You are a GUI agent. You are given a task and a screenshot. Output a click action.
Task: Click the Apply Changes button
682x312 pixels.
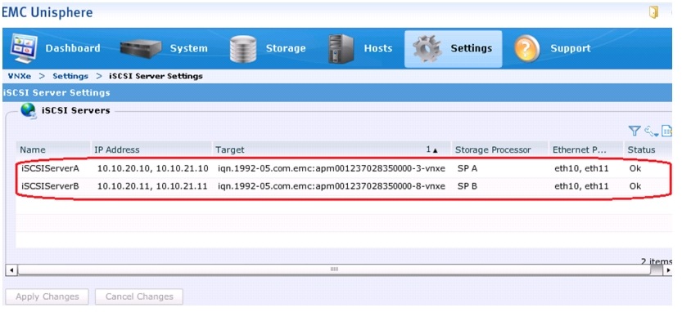click(47, 296)
